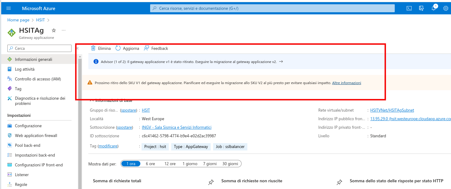This screenshot has height=189, width=451.
Task: Open the notifications bell
Action: click(434, 8)
